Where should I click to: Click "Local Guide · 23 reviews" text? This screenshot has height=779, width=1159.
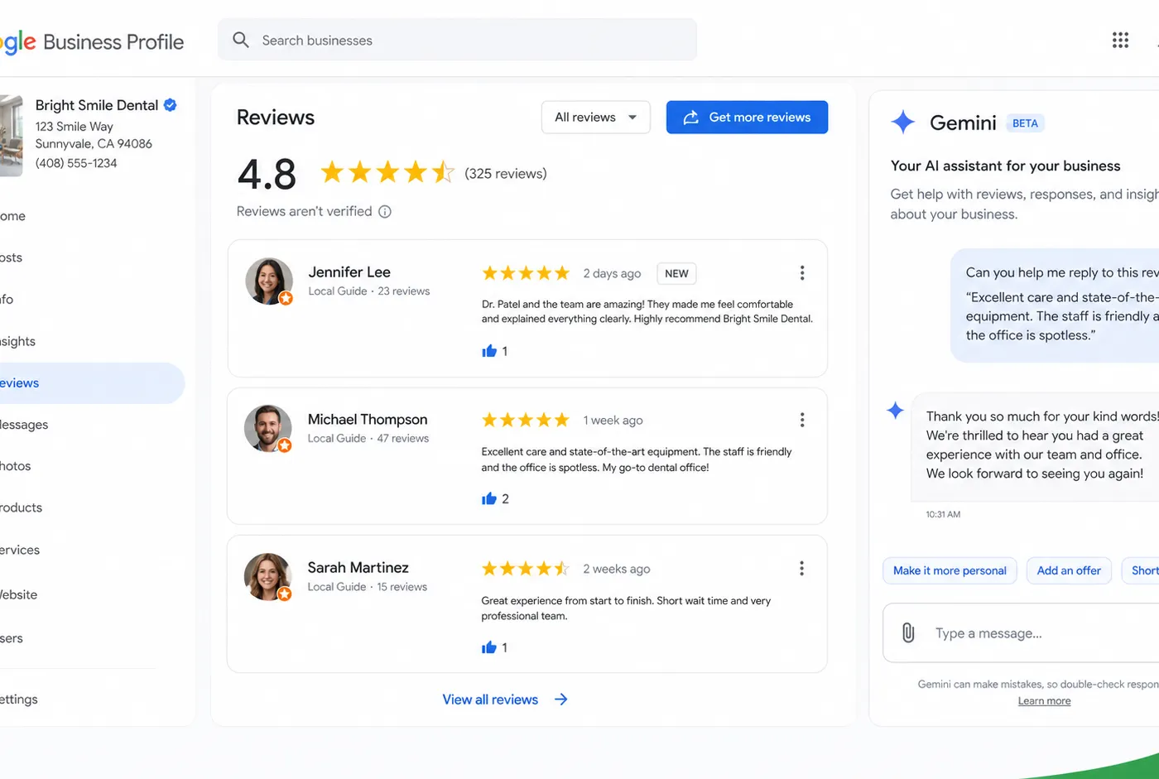tap(369, 291)
